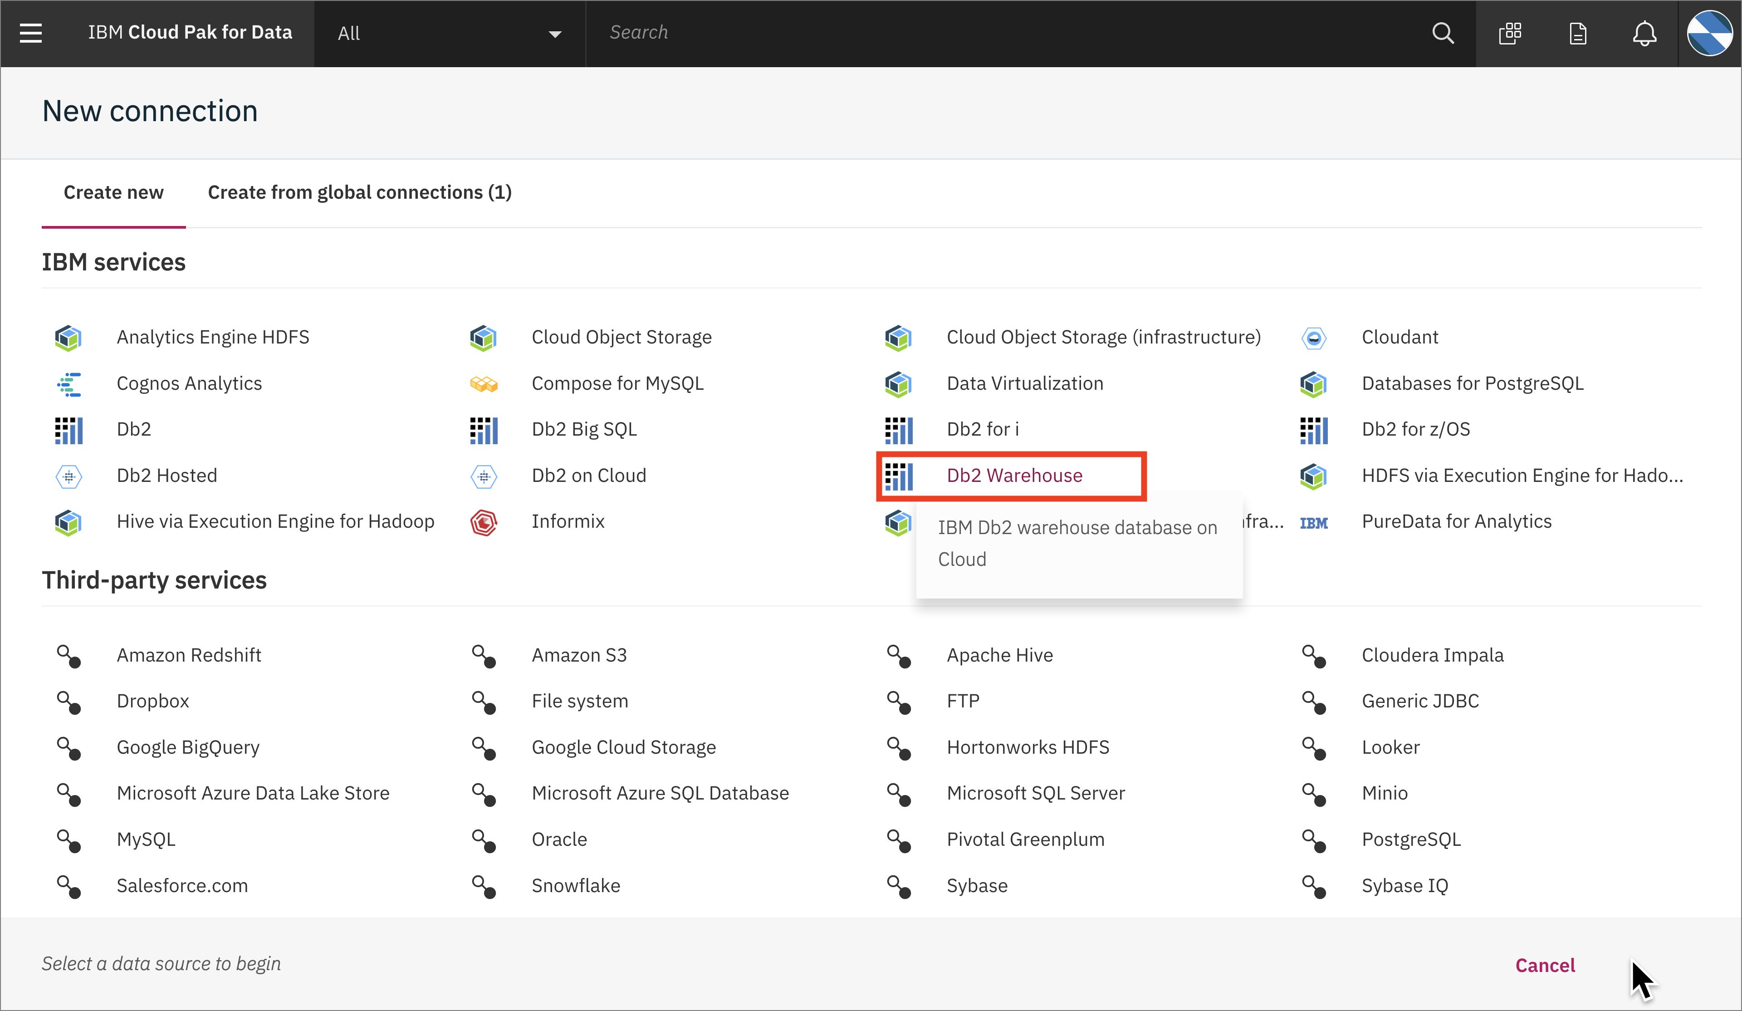Select Looker connection
This screenshot has width=1742, height=1011.
pos(1390,747)
